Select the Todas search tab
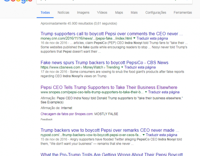The width and height of the screenshot is (200, 156). click(45, 13)
